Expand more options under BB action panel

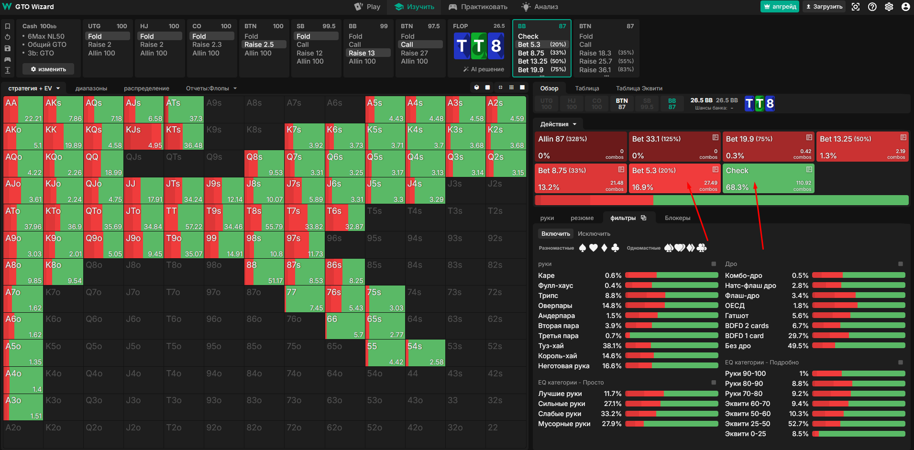point(541,76)
